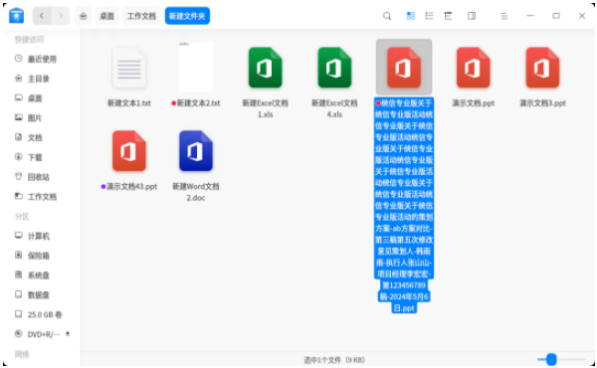Click the 新建Excel文档4.xls file name

pos(334,108)
